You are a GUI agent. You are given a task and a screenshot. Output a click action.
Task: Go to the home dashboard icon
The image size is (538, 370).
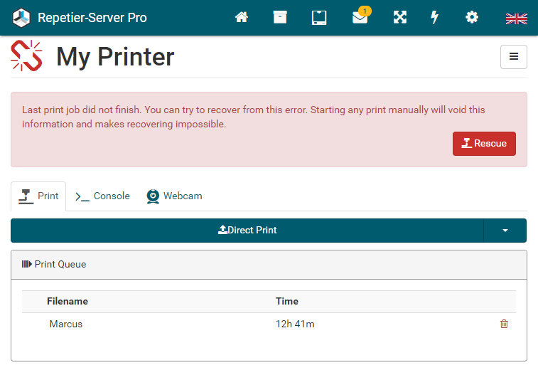242,18
